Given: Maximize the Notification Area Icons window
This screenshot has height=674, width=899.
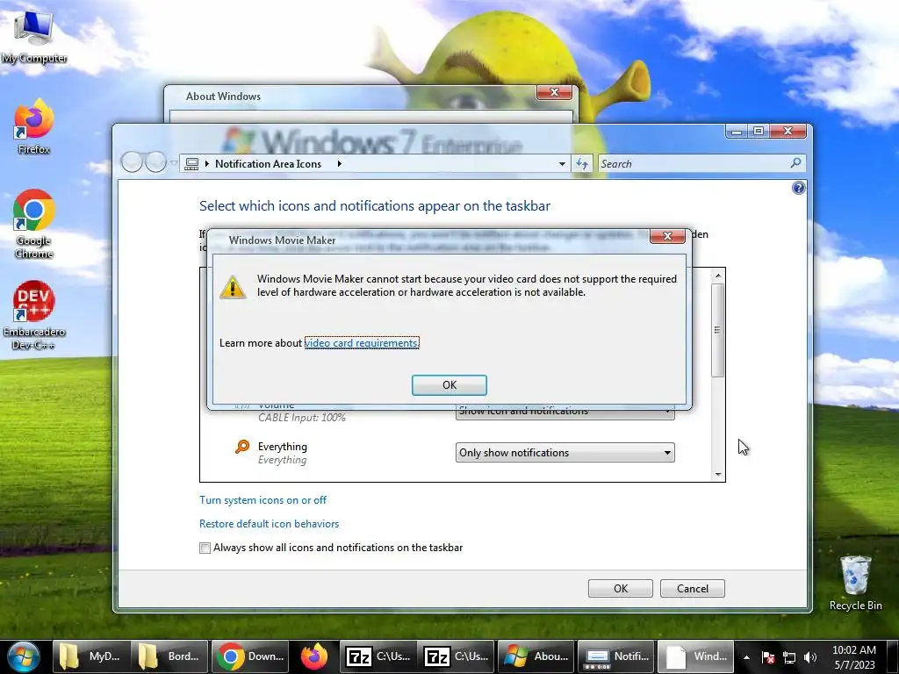Looking at the screenshot, I should (759, 132).
